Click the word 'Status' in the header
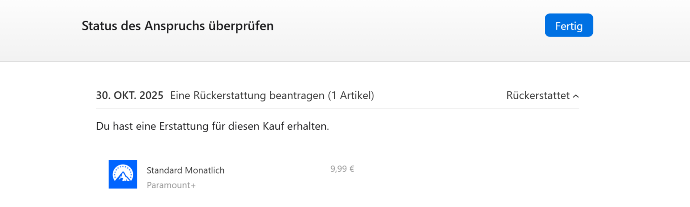The image size is (690, 207). pyautogui.click(x=100, y=26)
